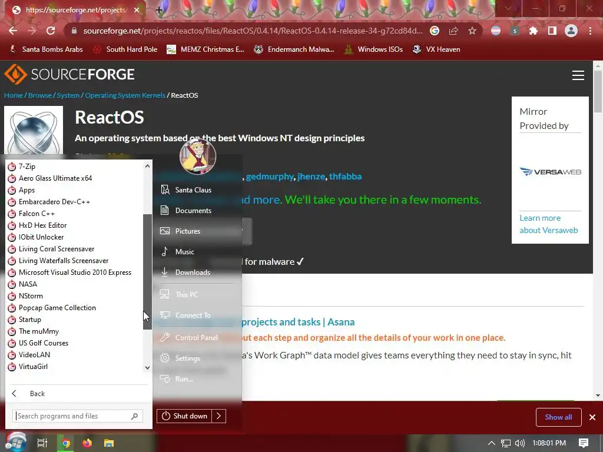Viewport: 603px width, 452px height.
Task: Open Control Panel from Start menu
Action: (197, 337)
